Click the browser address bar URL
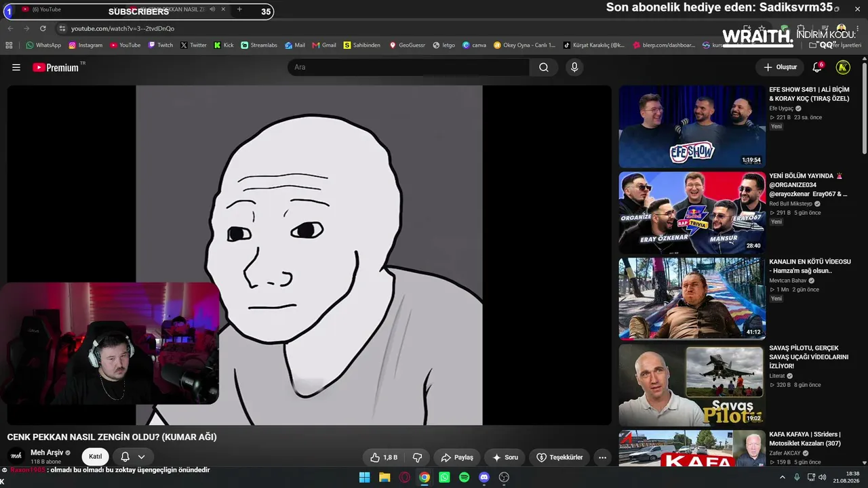This screenshot has height=488, width=868. pos(123,28)
